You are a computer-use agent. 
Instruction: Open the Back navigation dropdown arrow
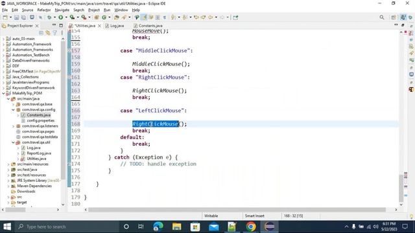[x=216, y=17]
